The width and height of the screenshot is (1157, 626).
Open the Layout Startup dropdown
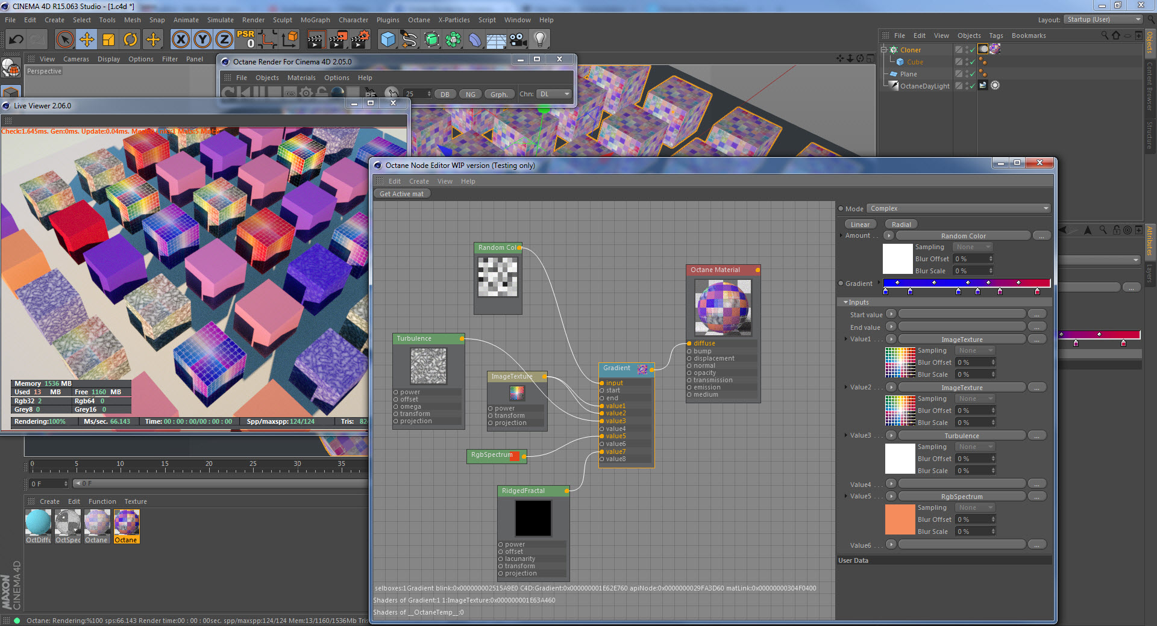click(x=1103, y=20)
